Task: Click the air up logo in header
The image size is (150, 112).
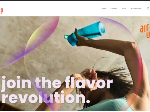Action: [2, 11]
